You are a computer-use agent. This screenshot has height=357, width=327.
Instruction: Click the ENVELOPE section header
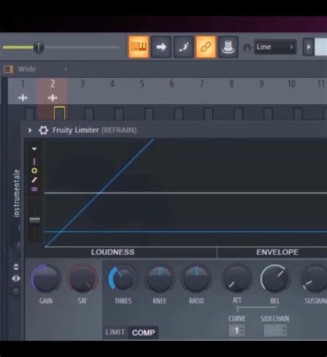click(x=277, y=252)
